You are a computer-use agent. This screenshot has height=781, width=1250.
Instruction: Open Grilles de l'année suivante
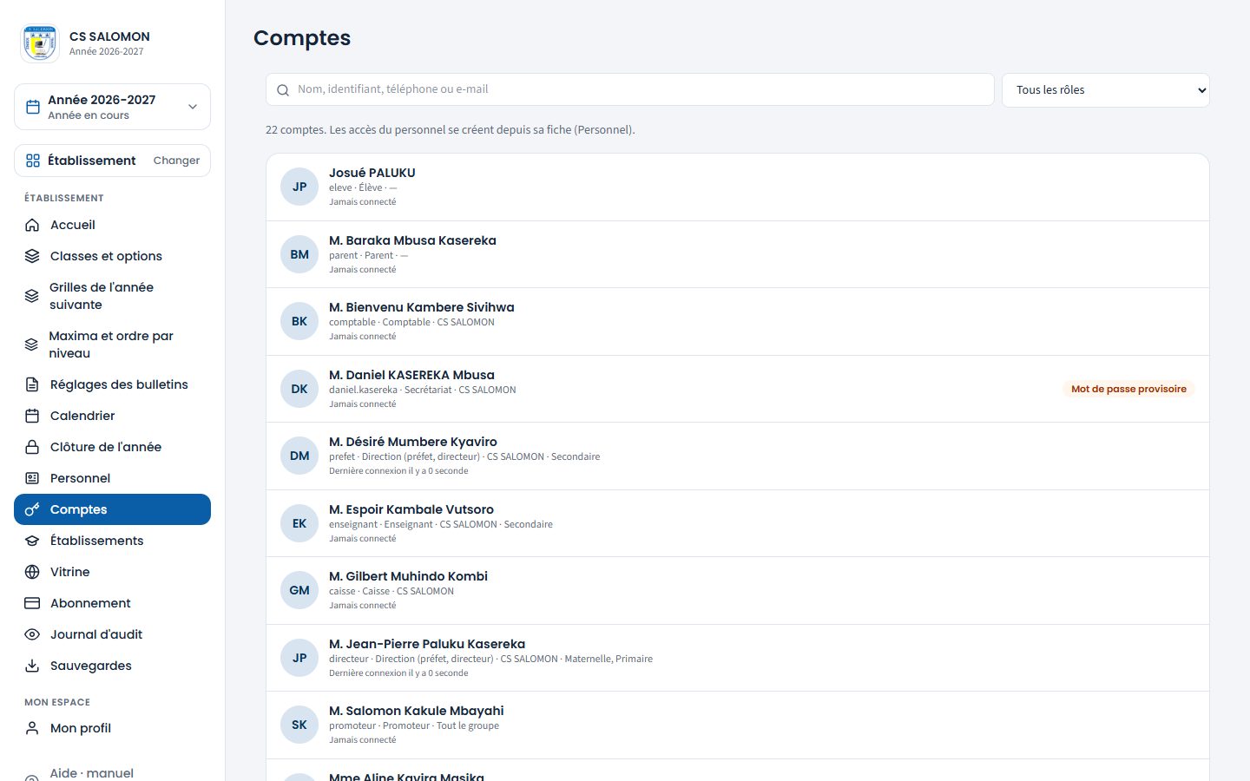[x=112, y=296]
